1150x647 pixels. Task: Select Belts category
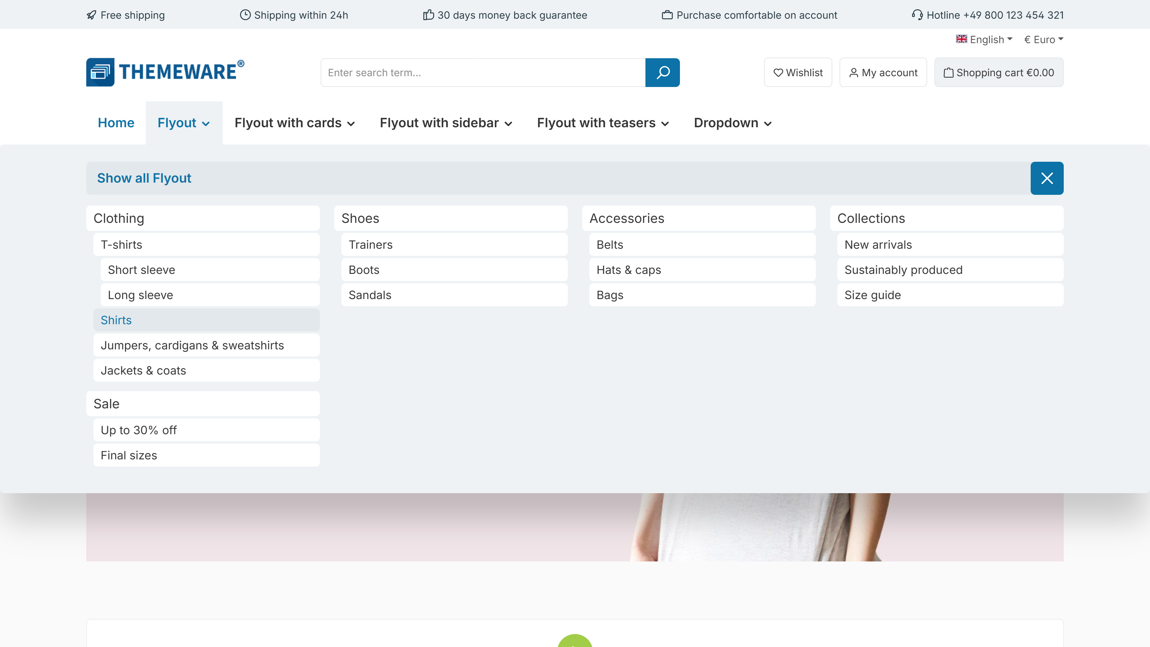click(703, 245)
